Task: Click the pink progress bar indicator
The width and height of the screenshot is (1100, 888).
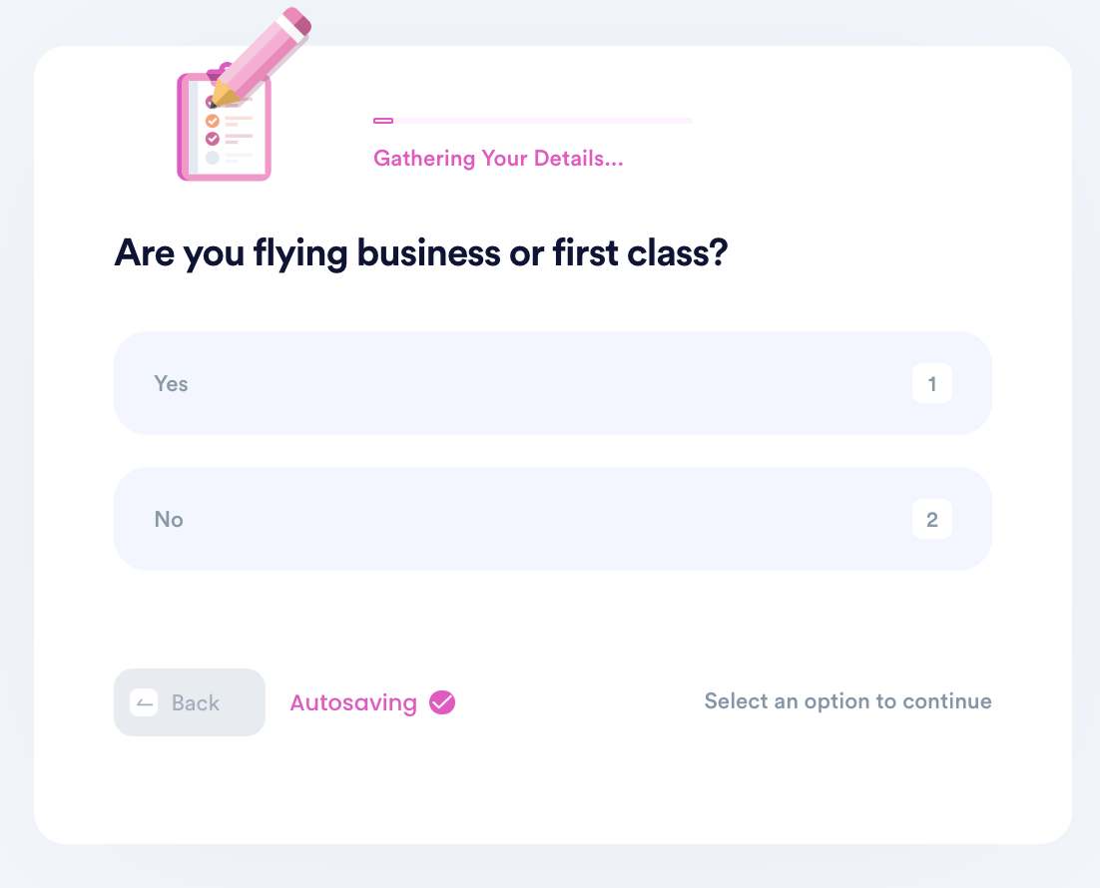Action: click(x=383, y=121)
